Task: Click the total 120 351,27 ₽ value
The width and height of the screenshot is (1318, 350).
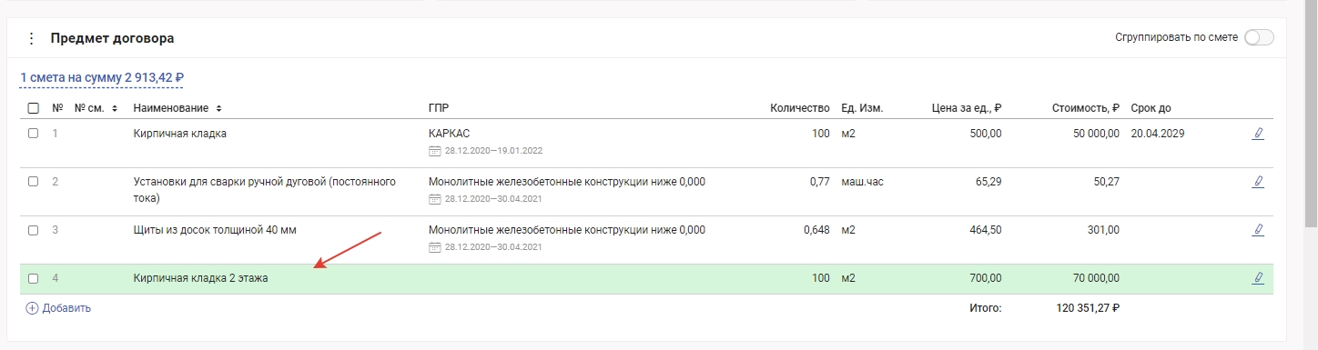Action: pyautogui.click(x=1088, y=308)
